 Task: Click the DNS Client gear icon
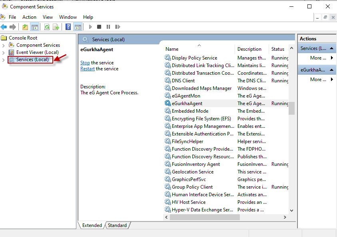point(168,80)
